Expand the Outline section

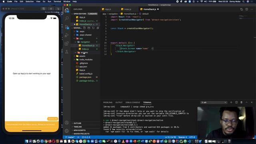tap(77, 123)
